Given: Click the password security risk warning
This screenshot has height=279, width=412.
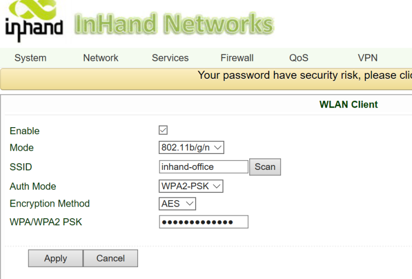Looking at the screenshot, I should (304, 76).
